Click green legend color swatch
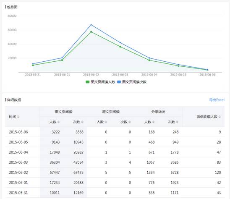This screenshot has height=199, width=230. tap(88, 82)
